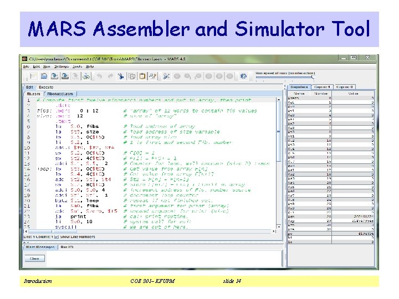Click the Save As toolbar icon

point(65,76)
